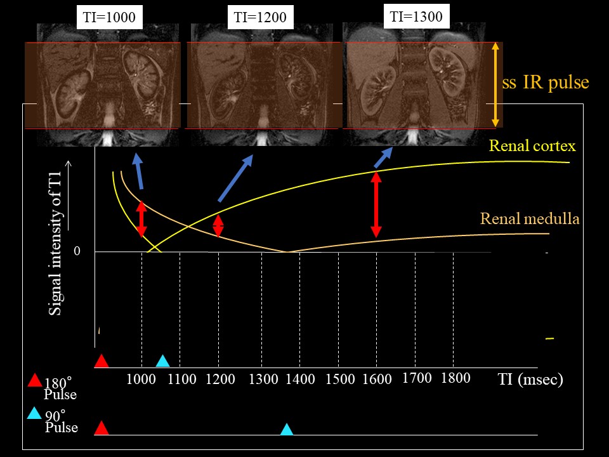Select the red double arrow above 1000
The width and height of the screenshot is (609, 457).
click(141, 219)
